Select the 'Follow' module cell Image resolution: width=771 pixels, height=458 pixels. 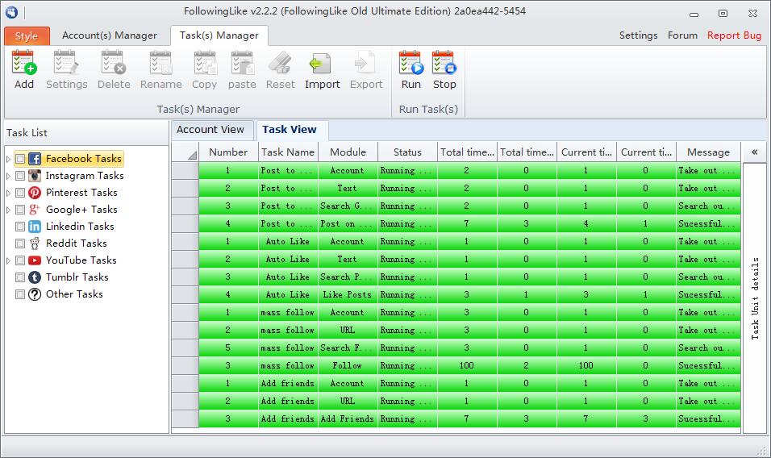coord(348,365)
